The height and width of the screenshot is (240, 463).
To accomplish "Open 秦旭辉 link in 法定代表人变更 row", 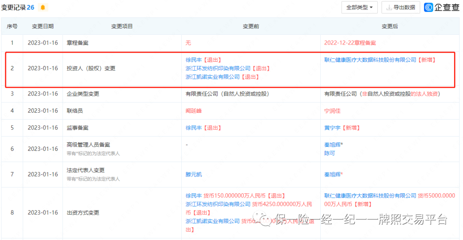I will (333, 174).
